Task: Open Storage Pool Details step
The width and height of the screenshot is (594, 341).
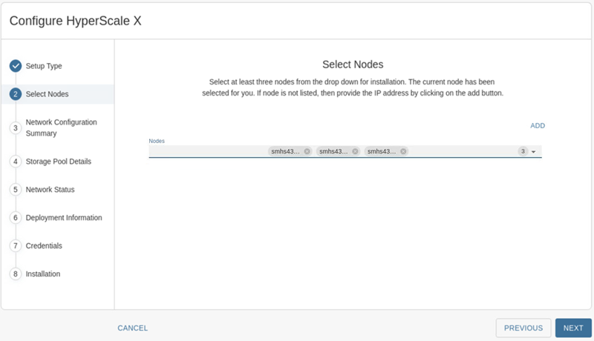Action: tap(59, 161)
